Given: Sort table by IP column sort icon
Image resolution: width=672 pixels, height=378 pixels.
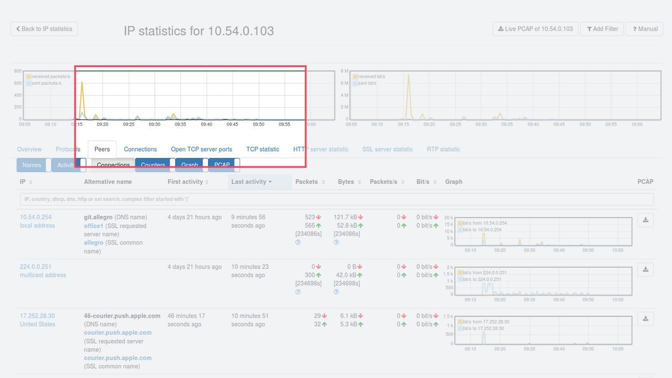Looking at the screenshot, I should [x=31, y=182].
